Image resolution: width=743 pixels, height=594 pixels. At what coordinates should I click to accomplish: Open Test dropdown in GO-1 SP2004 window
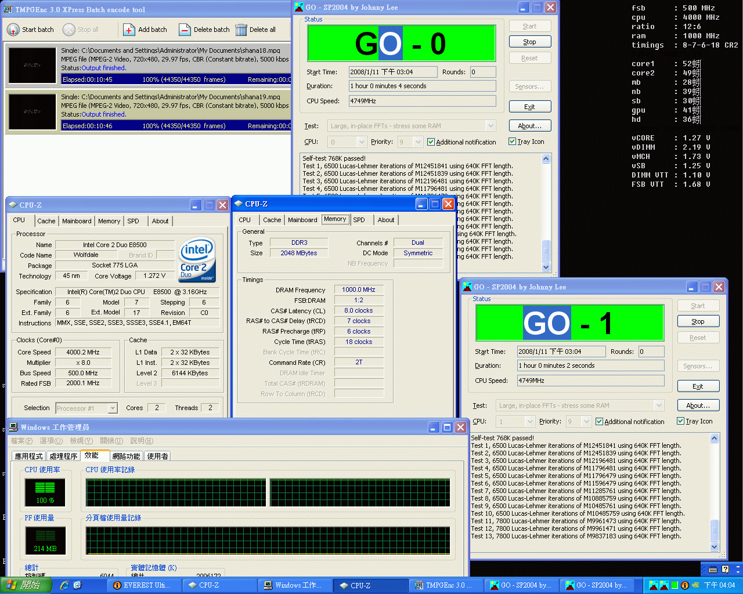coord(659,405)
